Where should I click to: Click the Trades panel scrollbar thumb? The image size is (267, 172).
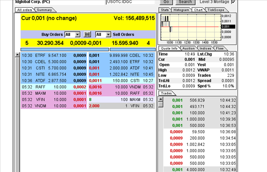(161, 104)
